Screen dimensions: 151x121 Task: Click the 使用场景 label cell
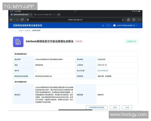(86, 95)
